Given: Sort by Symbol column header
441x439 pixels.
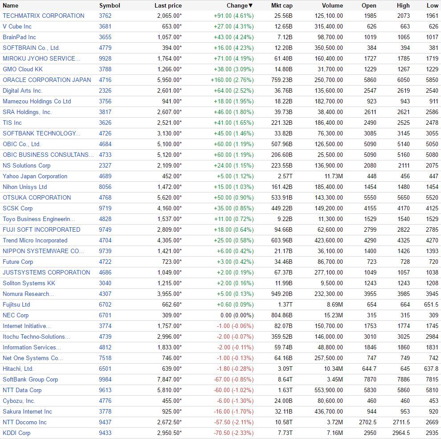Looking at the screenshot, I should click(110, 6).
